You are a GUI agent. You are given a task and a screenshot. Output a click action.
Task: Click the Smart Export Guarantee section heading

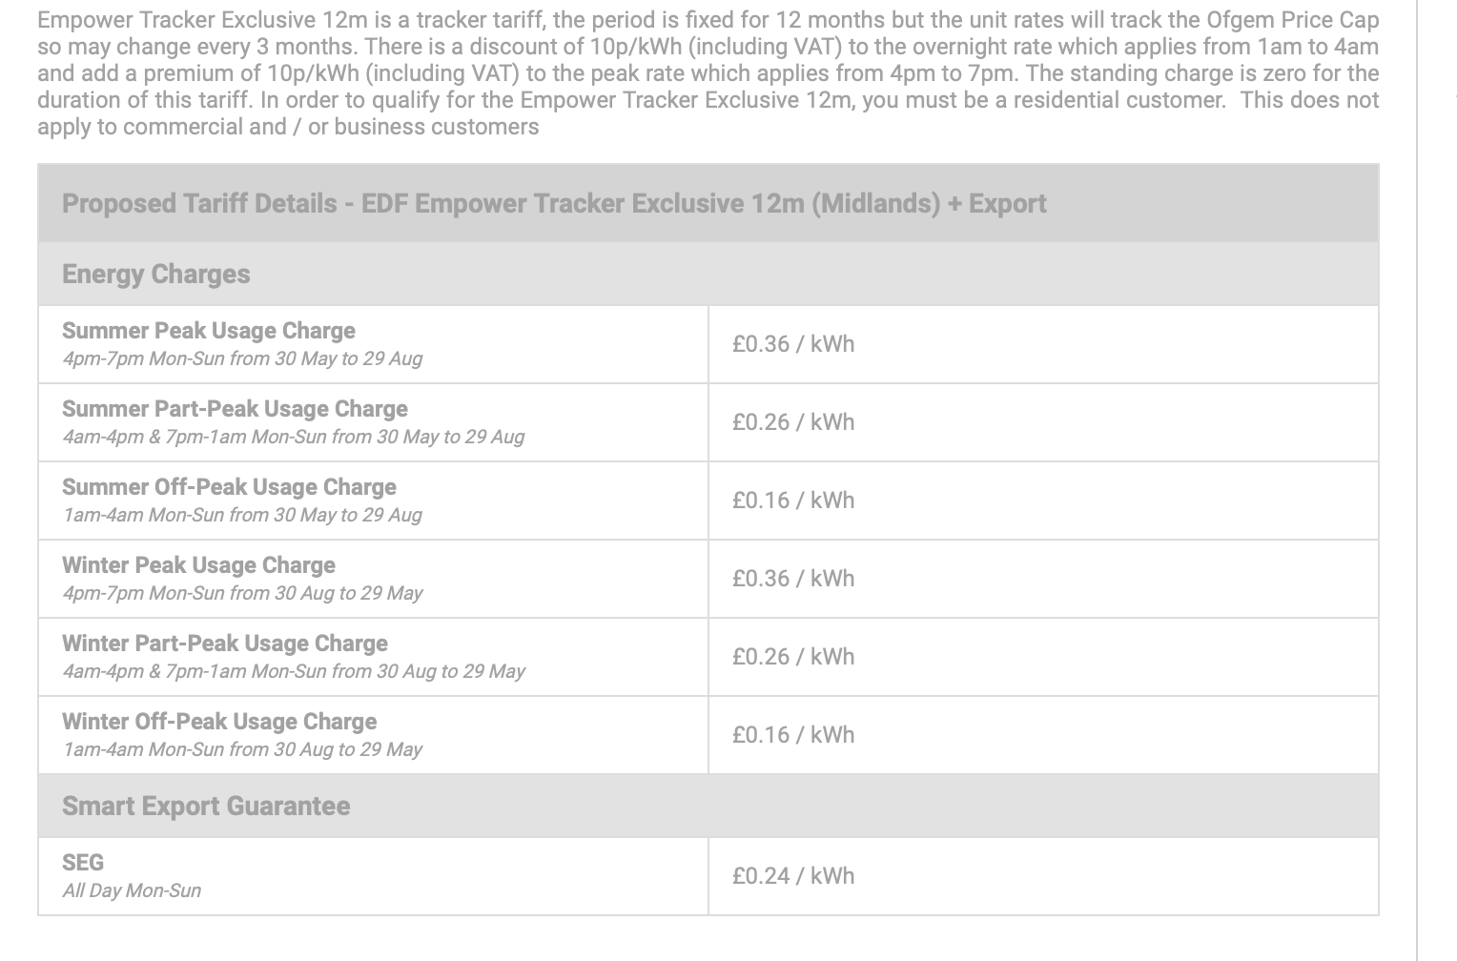coord(206,806)
